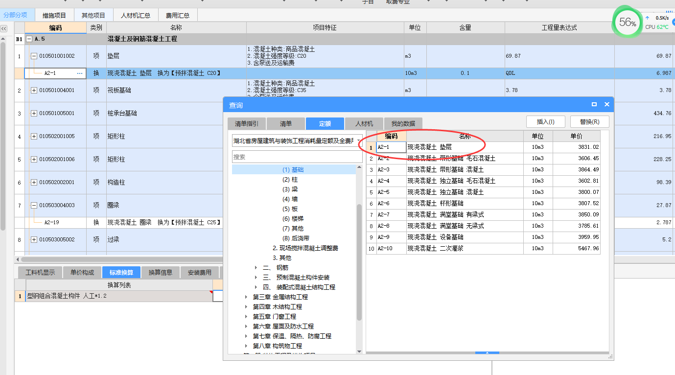
Task: Select quota row A2-1 现浇混凝土 垫层
Action: click(484, 147)
